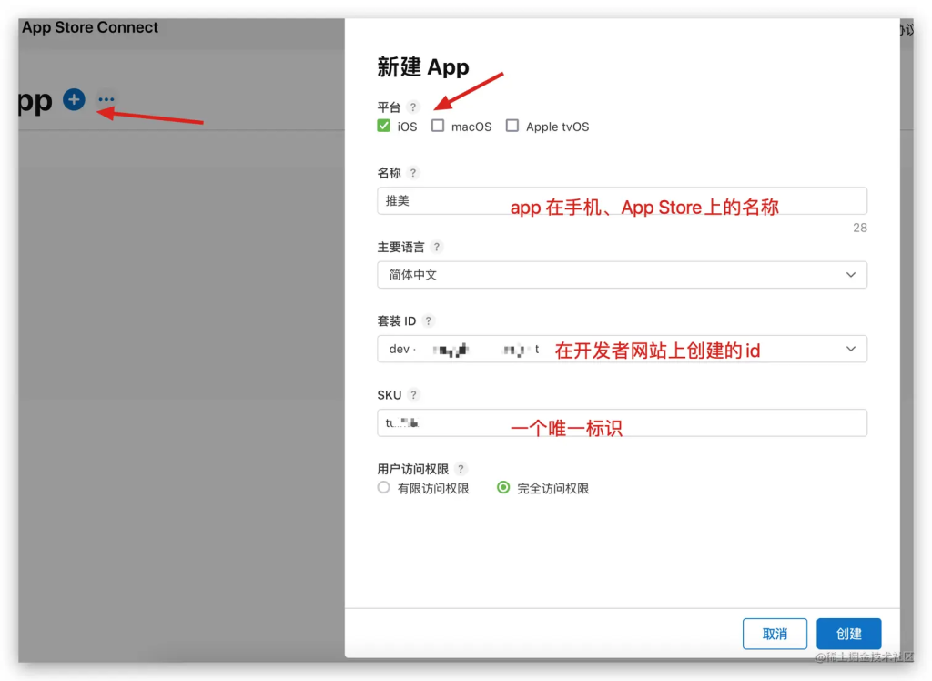Select the 完全访问权限 radio button
The image size is (932, 681).
[503, 487]
